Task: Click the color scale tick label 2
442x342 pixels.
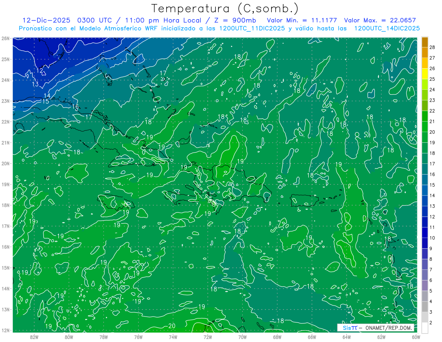Action: pos(431,323)
